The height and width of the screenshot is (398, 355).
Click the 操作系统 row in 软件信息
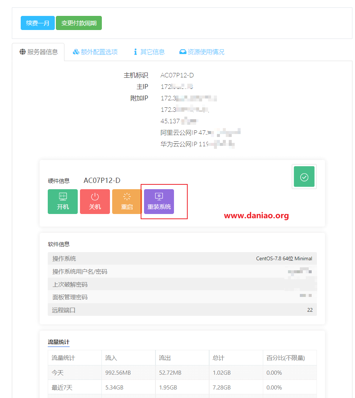[182, 259]
